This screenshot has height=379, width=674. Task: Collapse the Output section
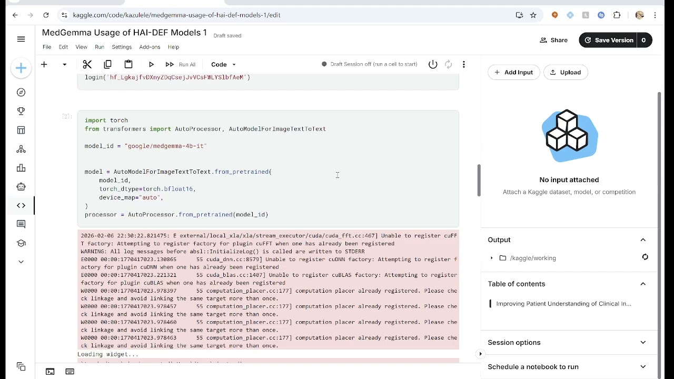click(643, 240)
